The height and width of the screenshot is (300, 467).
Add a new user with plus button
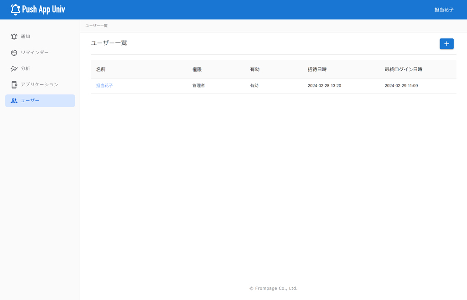(x=446, y=44)
